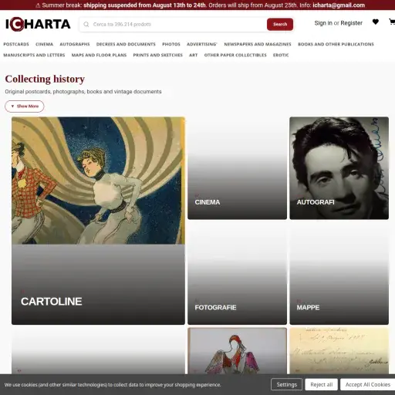Click icharta@gmail.com email in banner
Viewport: 395px width, 395px height.
pos(339,5)
